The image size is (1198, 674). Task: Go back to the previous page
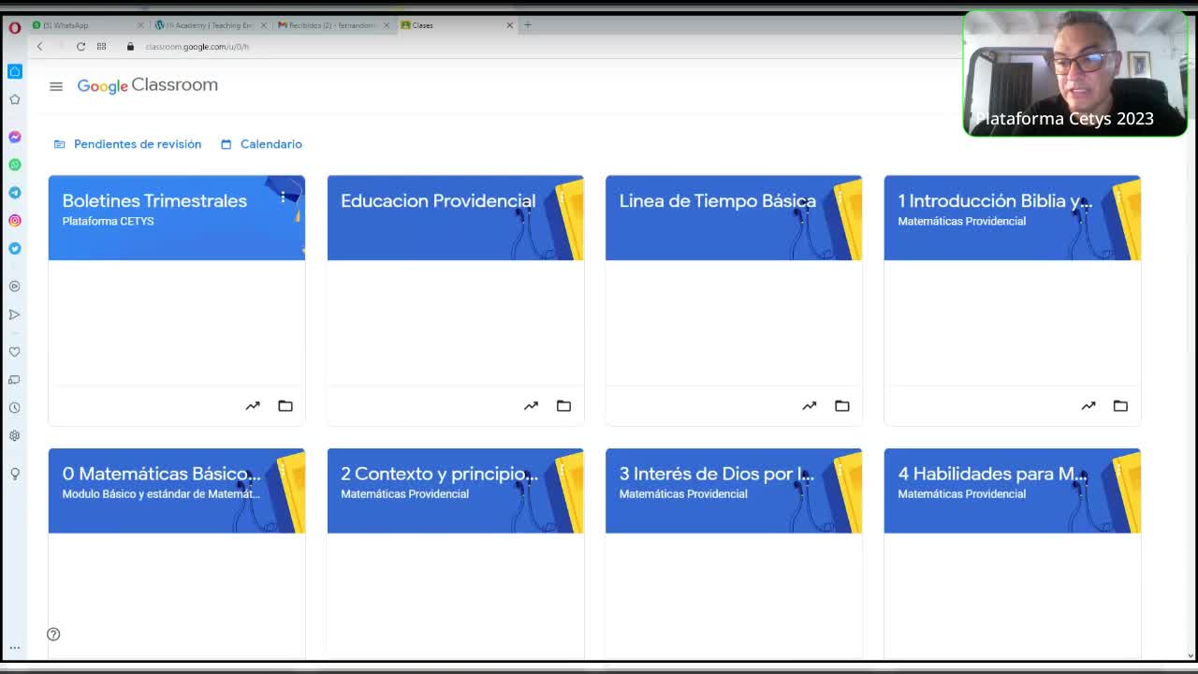click(x=39, y=46)
